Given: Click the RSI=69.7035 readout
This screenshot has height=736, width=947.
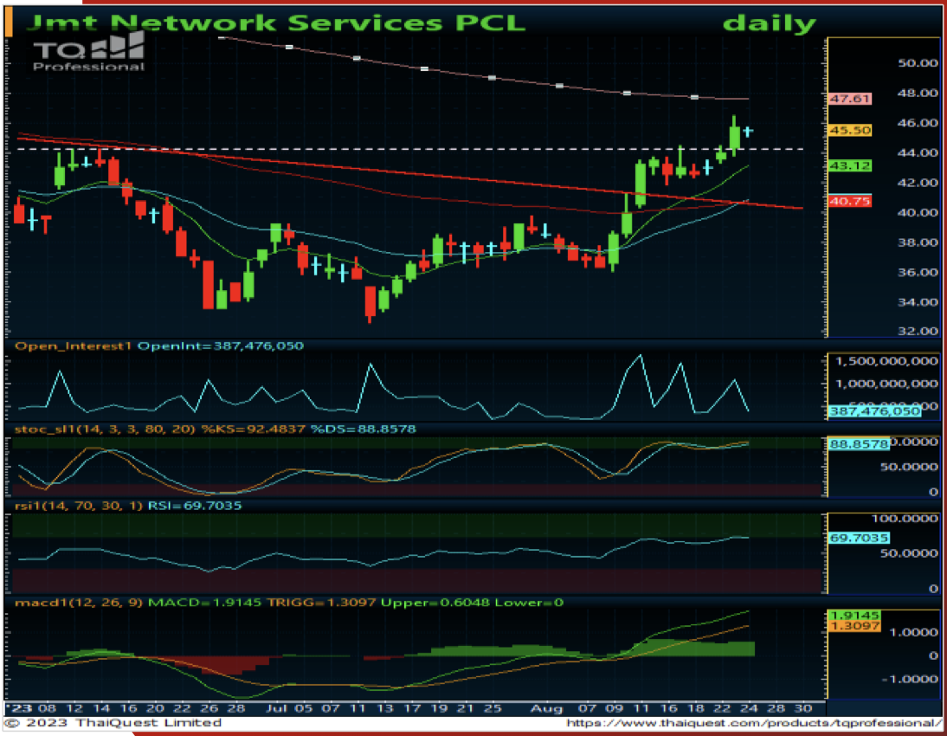Looking at the screenshot, I should 195,506.
